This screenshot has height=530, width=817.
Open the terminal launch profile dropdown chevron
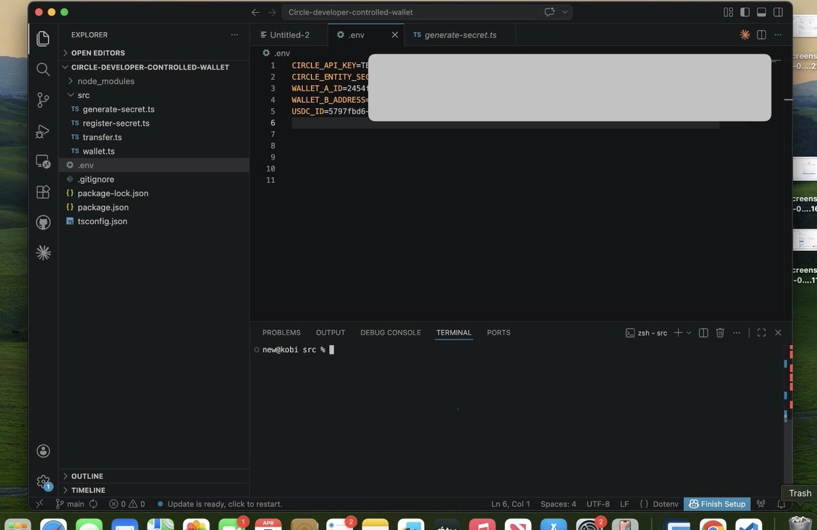click(688, 333)
